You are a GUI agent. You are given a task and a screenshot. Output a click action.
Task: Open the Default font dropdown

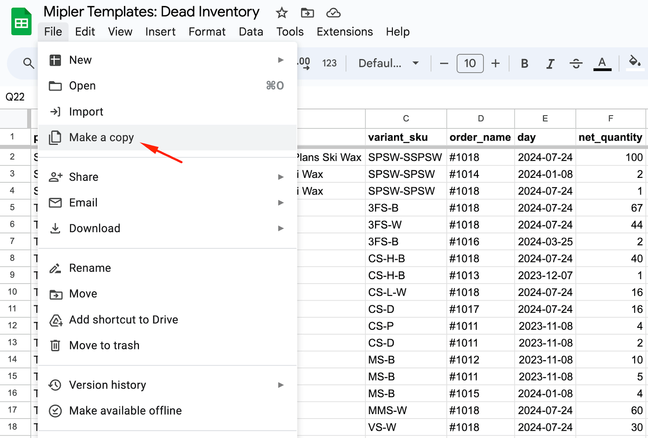388,63
